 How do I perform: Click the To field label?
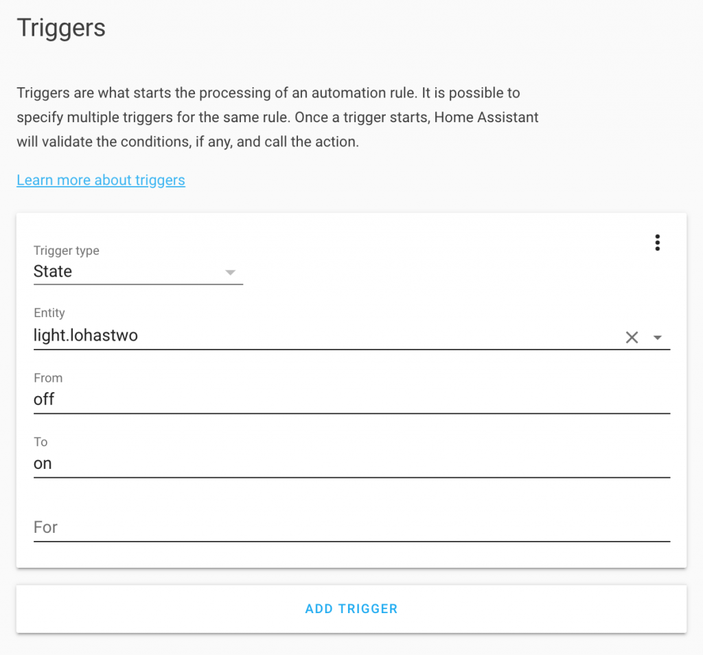41,442
